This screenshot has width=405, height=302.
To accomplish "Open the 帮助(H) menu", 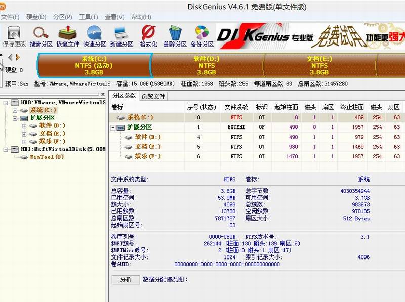I will coord(141,17).
